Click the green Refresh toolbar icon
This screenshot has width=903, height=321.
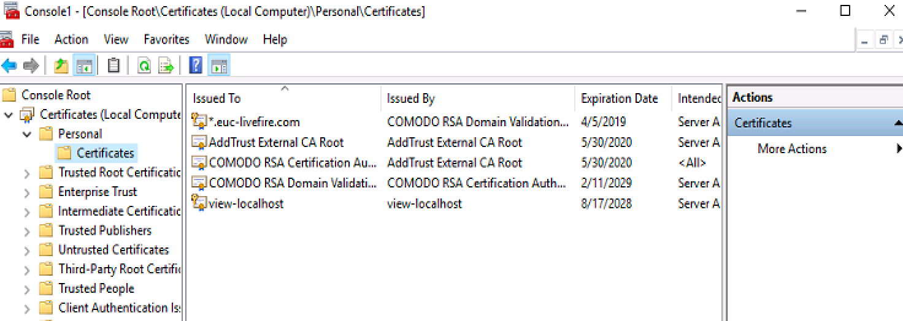[144, 66]
